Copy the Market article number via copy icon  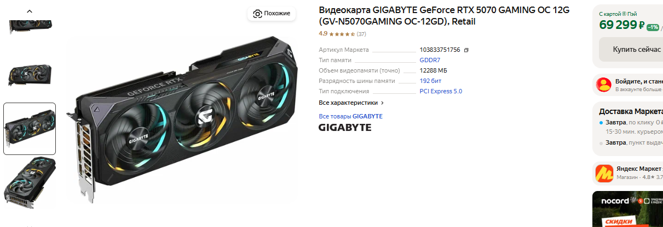click(x=466, y=50)
